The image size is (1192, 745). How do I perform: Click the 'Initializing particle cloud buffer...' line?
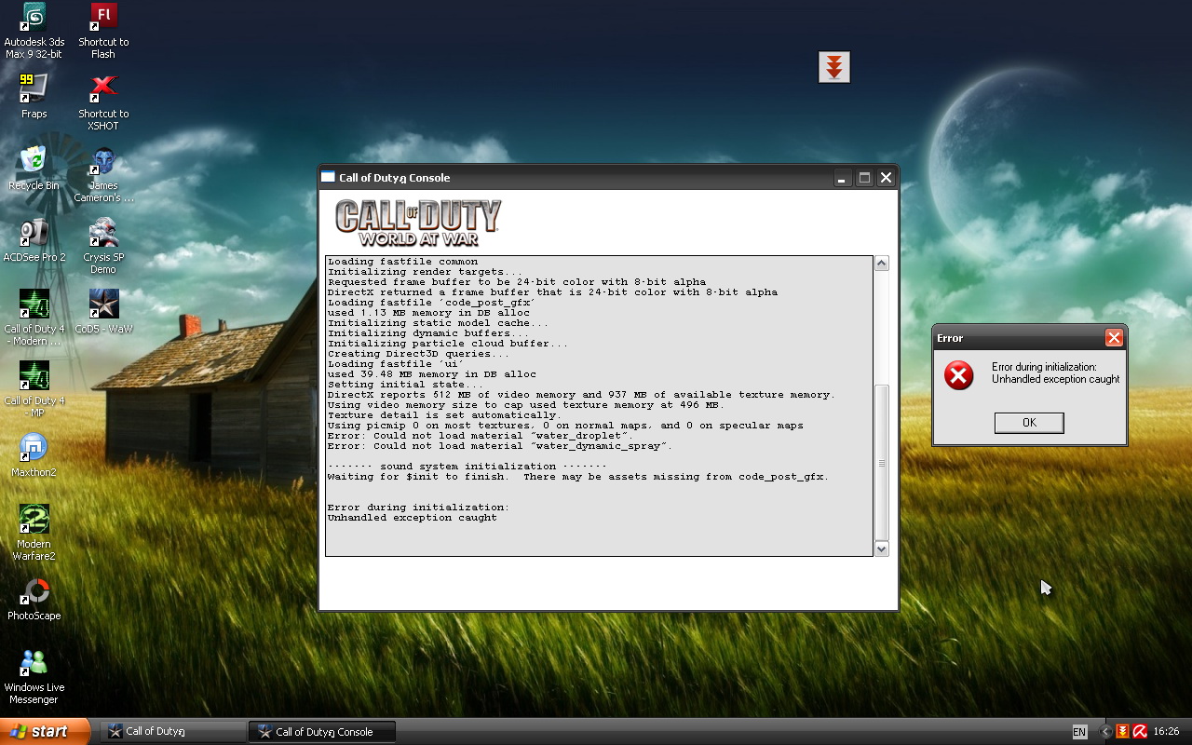[x=448, y=344]
